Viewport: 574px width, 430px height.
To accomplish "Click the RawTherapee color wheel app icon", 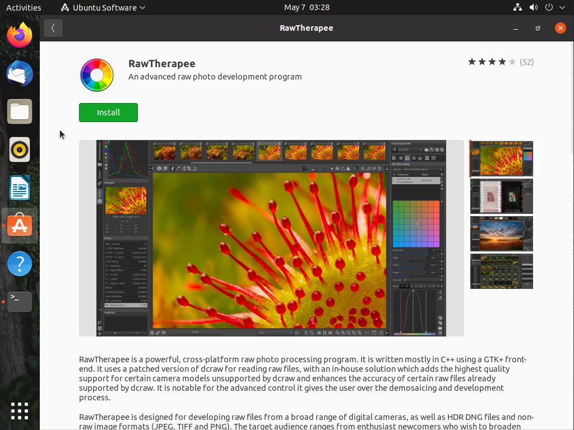I will click(97, 75).
